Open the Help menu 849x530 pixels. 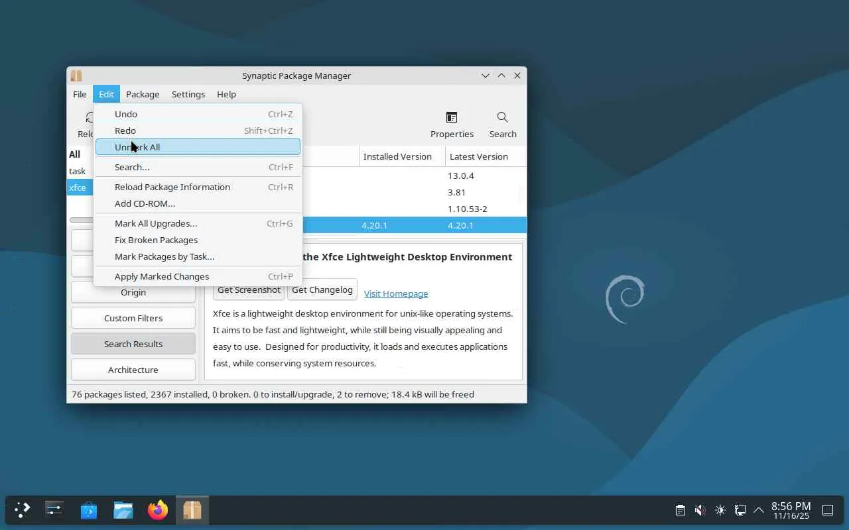tap(226, 94)
